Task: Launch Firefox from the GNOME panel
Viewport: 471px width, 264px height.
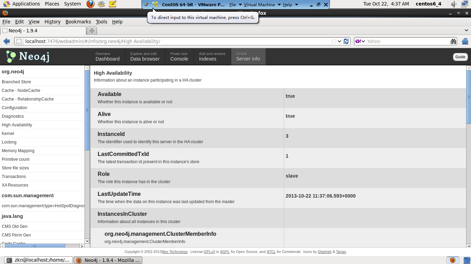Action: [90, 4]
